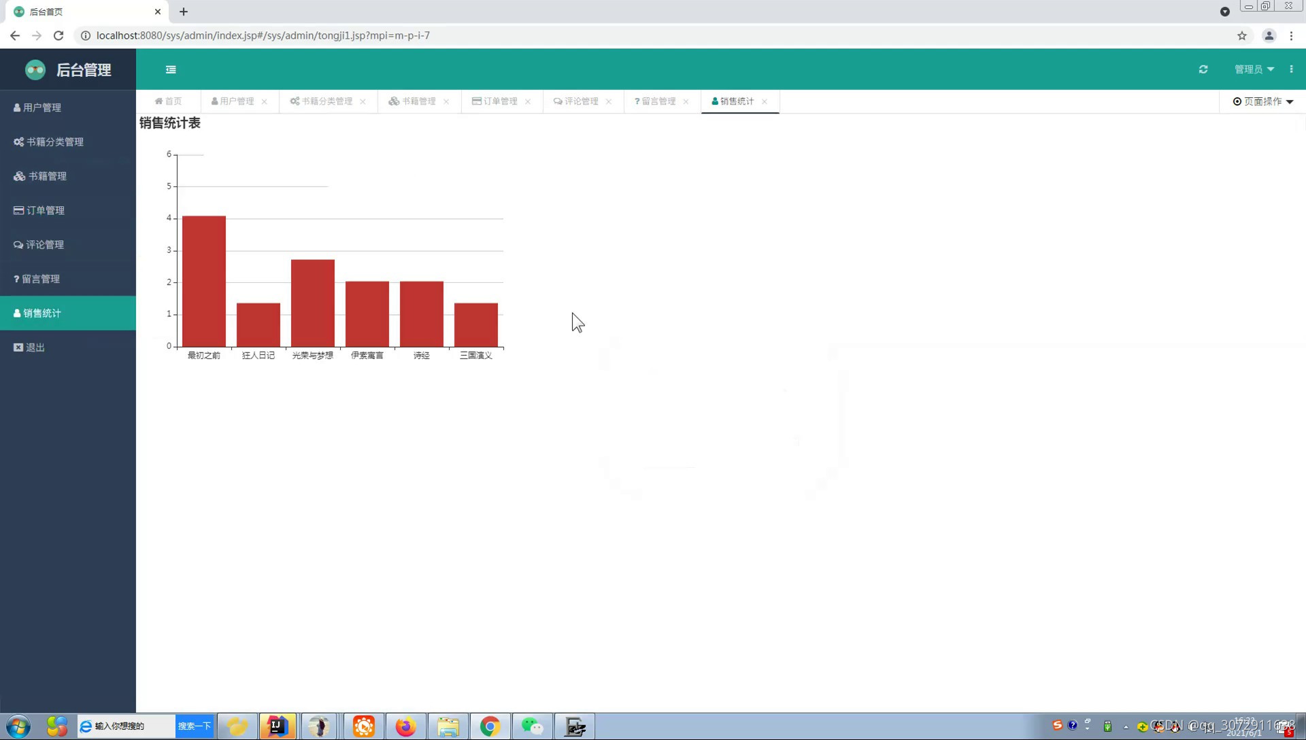Open WeChat from the taskbar

533,726
